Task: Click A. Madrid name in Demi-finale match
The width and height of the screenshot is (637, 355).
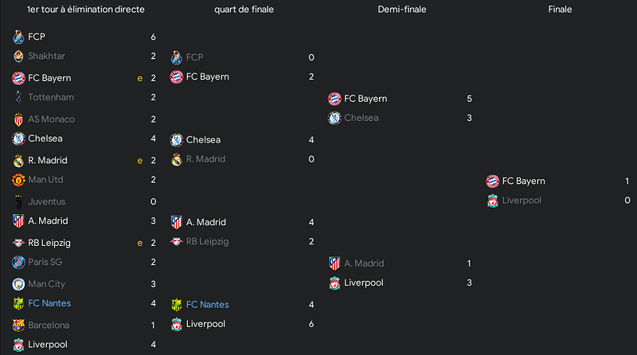Action: pyautogui.click(x=364, y=263)
